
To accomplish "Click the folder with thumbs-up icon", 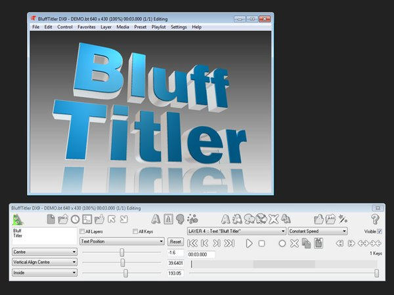I will 318,219.
